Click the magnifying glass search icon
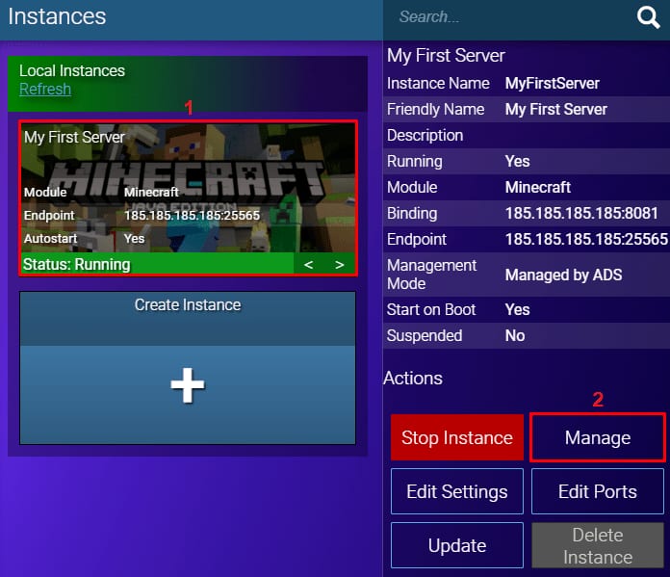 648,17
